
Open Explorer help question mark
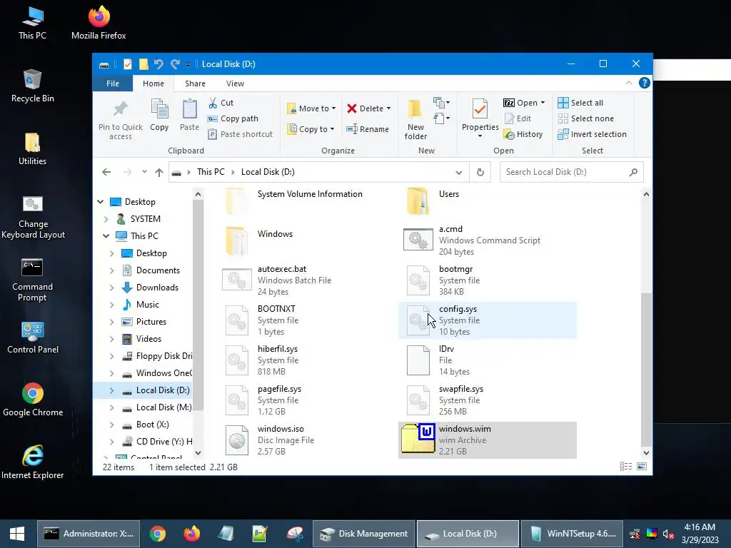pos(645,83)
